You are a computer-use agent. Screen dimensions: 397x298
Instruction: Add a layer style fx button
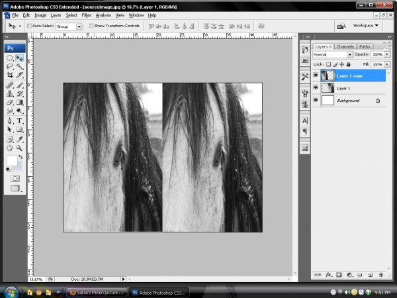click(x=328, y=275)
